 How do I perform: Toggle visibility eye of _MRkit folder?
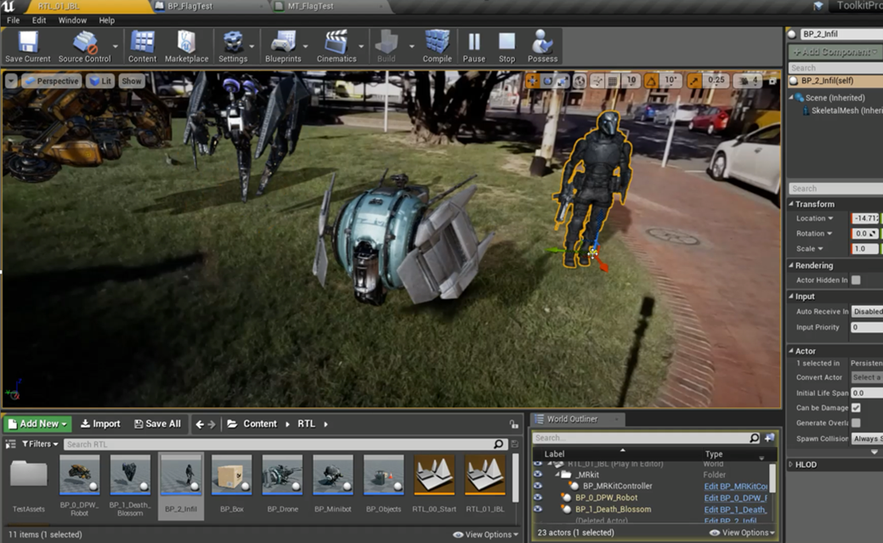pyautogui.click(x=538, y=474)
